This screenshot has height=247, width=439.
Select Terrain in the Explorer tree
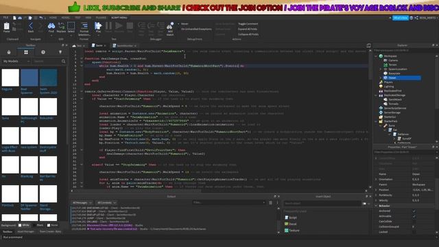point(392,64)
